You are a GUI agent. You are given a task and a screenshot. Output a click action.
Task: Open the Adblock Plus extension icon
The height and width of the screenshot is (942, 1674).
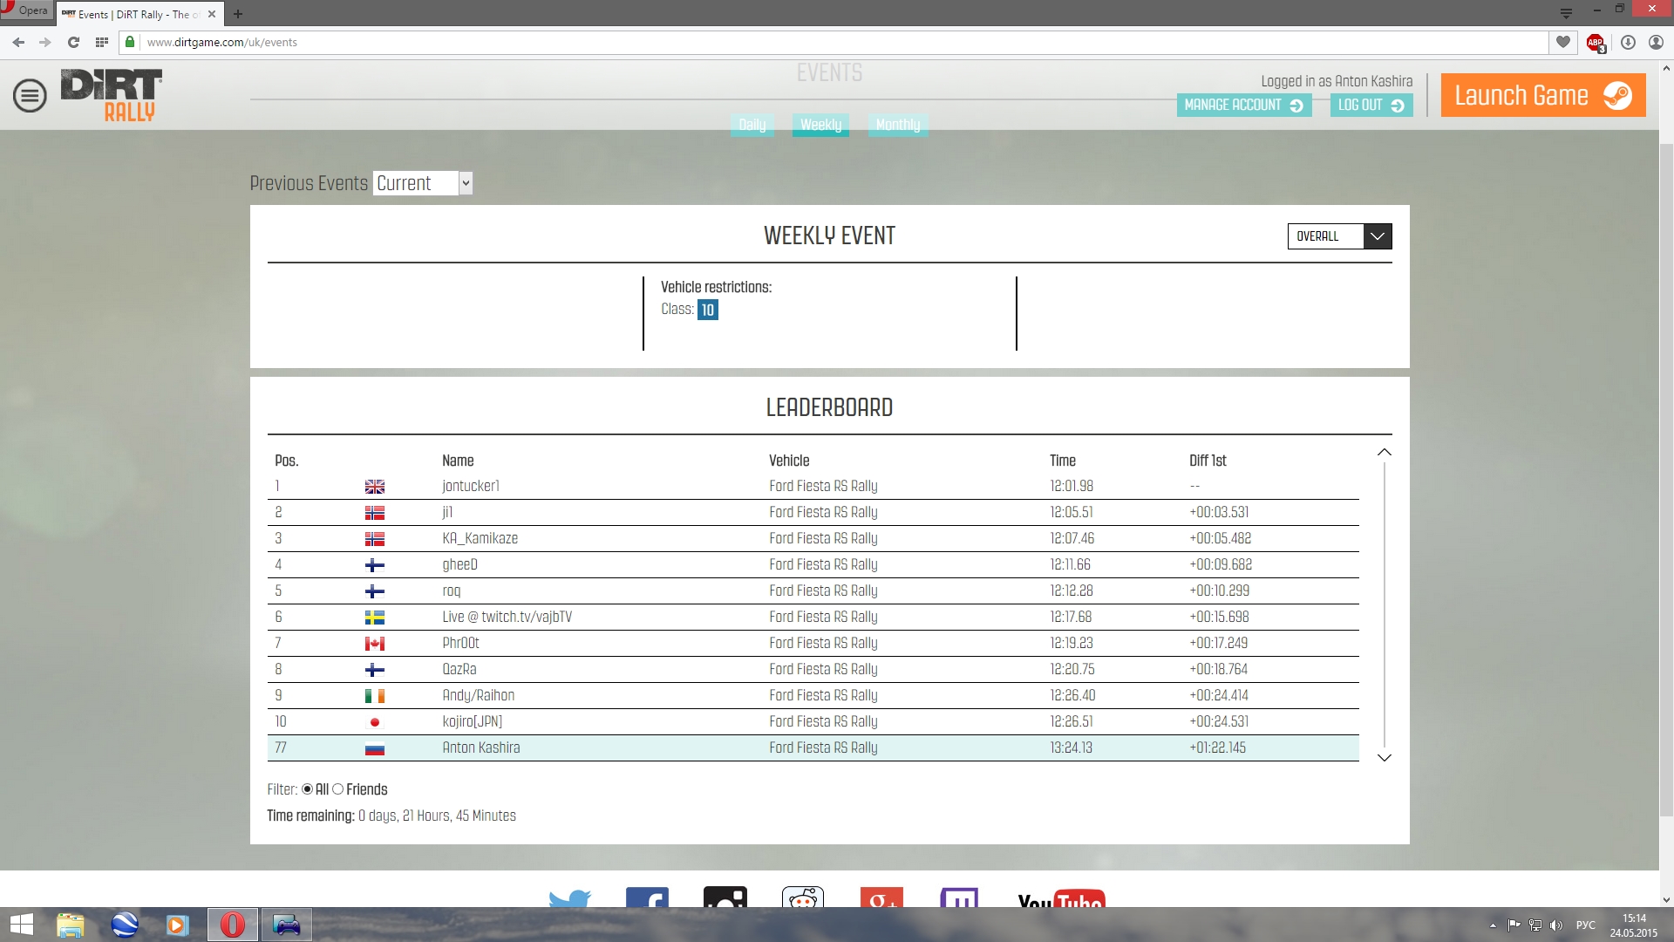pos(1596,42)
